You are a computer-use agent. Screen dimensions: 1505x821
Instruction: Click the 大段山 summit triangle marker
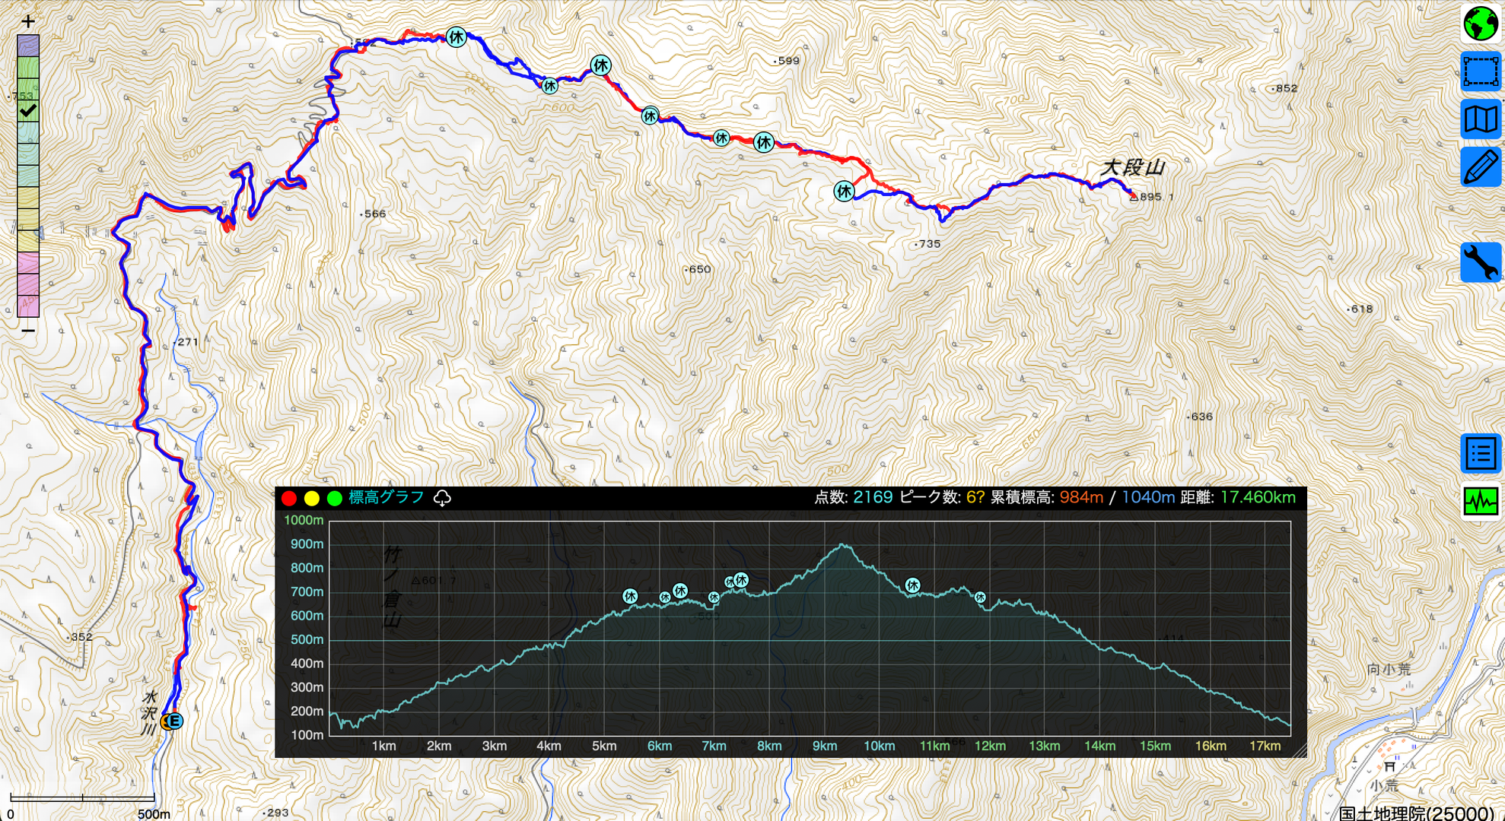(1134, 197)
